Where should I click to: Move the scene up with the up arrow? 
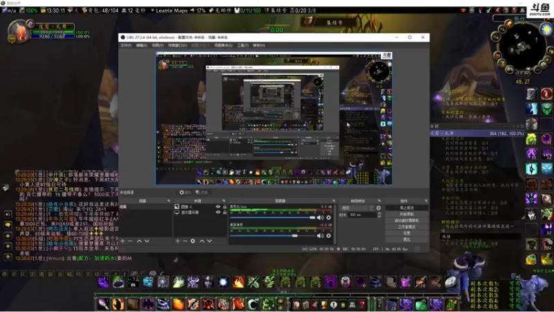tap(139, 241)
